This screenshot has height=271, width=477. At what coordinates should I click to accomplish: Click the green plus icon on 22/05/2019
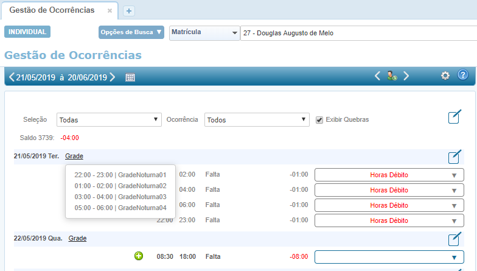(139, 256)
